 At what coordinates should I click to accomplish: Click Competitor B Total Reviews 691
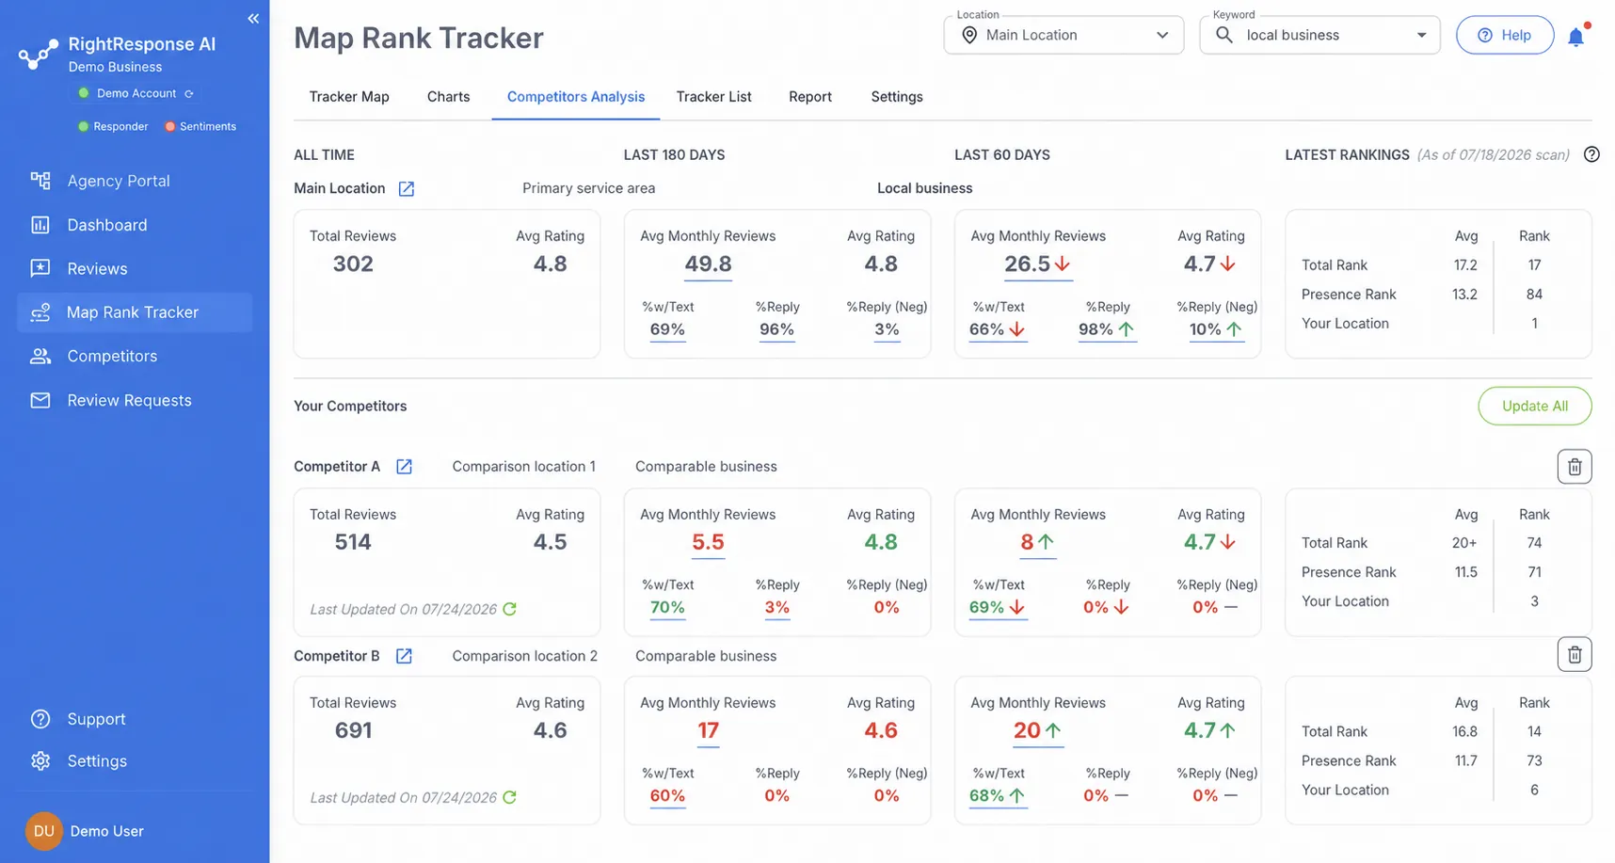[353, 730]
